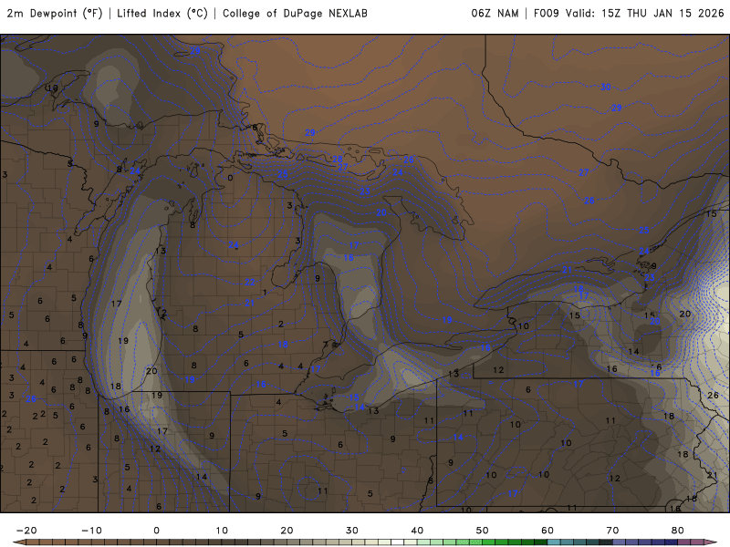Click the blue "28" contour label
The image size is (730, 547).
tap(338, 159)
